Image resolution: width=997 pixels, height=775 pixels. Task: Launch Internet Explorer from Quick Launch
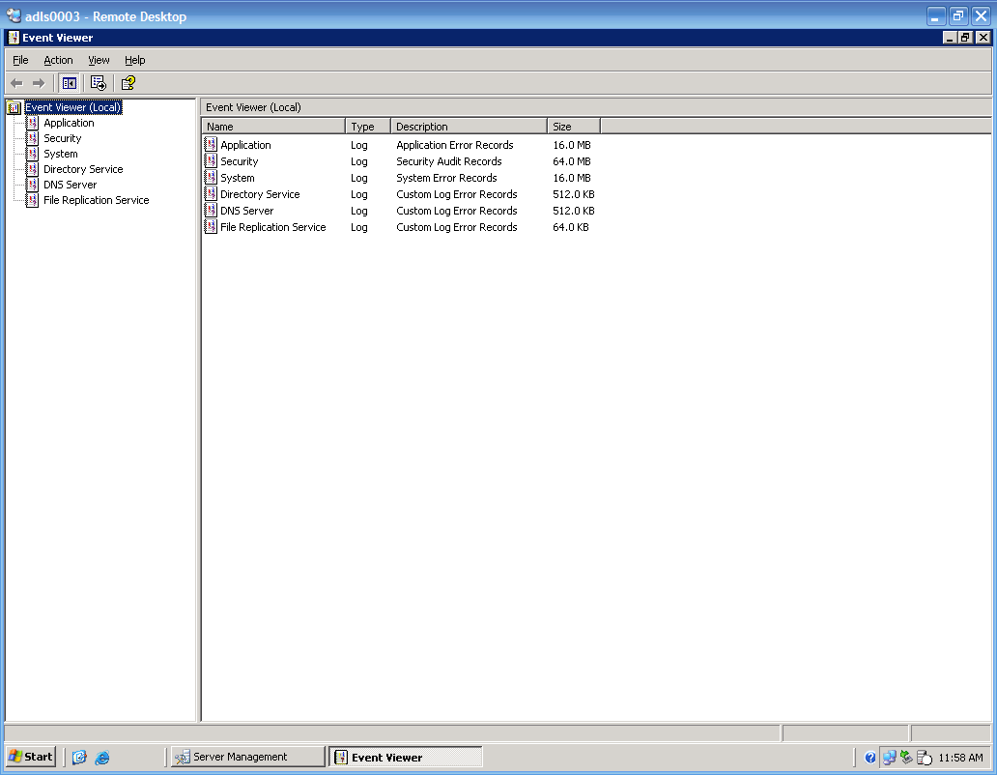[x=101, y=758]
